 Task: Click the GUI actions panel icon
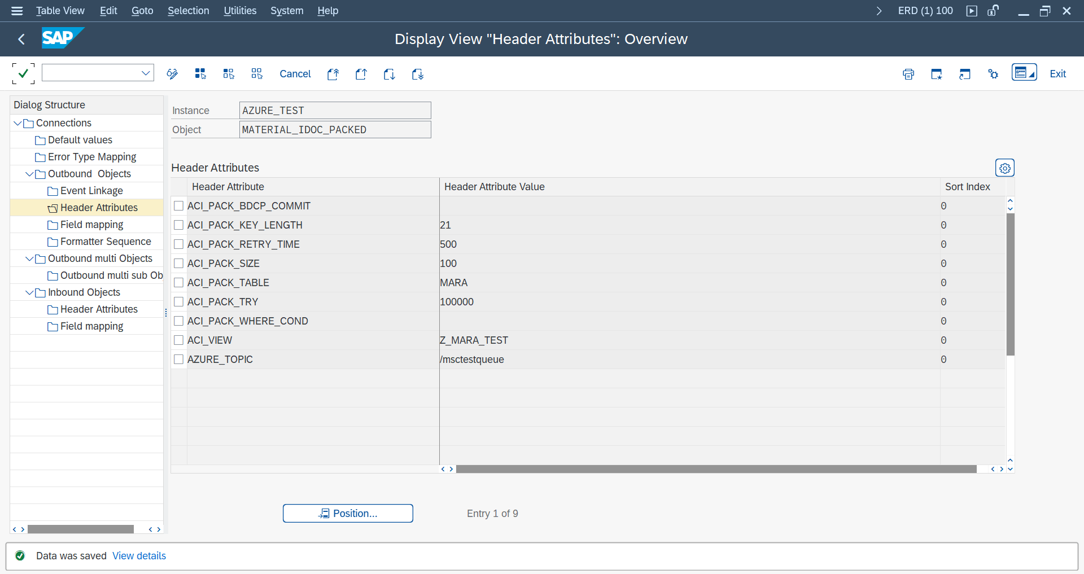point(1024,72)
